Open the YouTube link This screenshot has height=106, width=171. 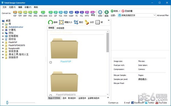(161, 103)
